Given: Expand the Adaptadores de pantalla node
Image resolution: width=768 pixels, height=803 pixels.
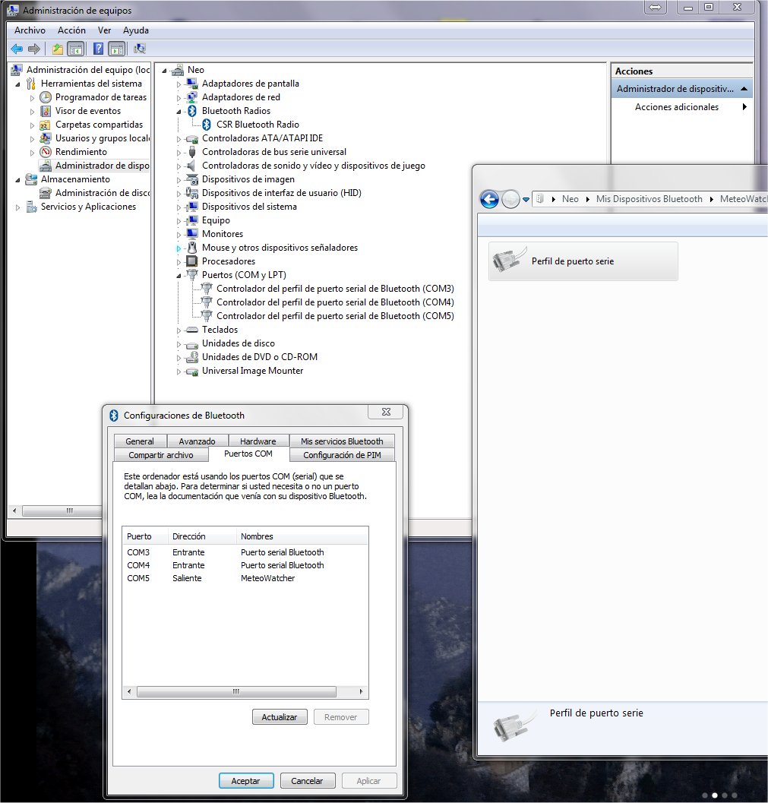Looking at the screenshot, I should tap(180, 84).
